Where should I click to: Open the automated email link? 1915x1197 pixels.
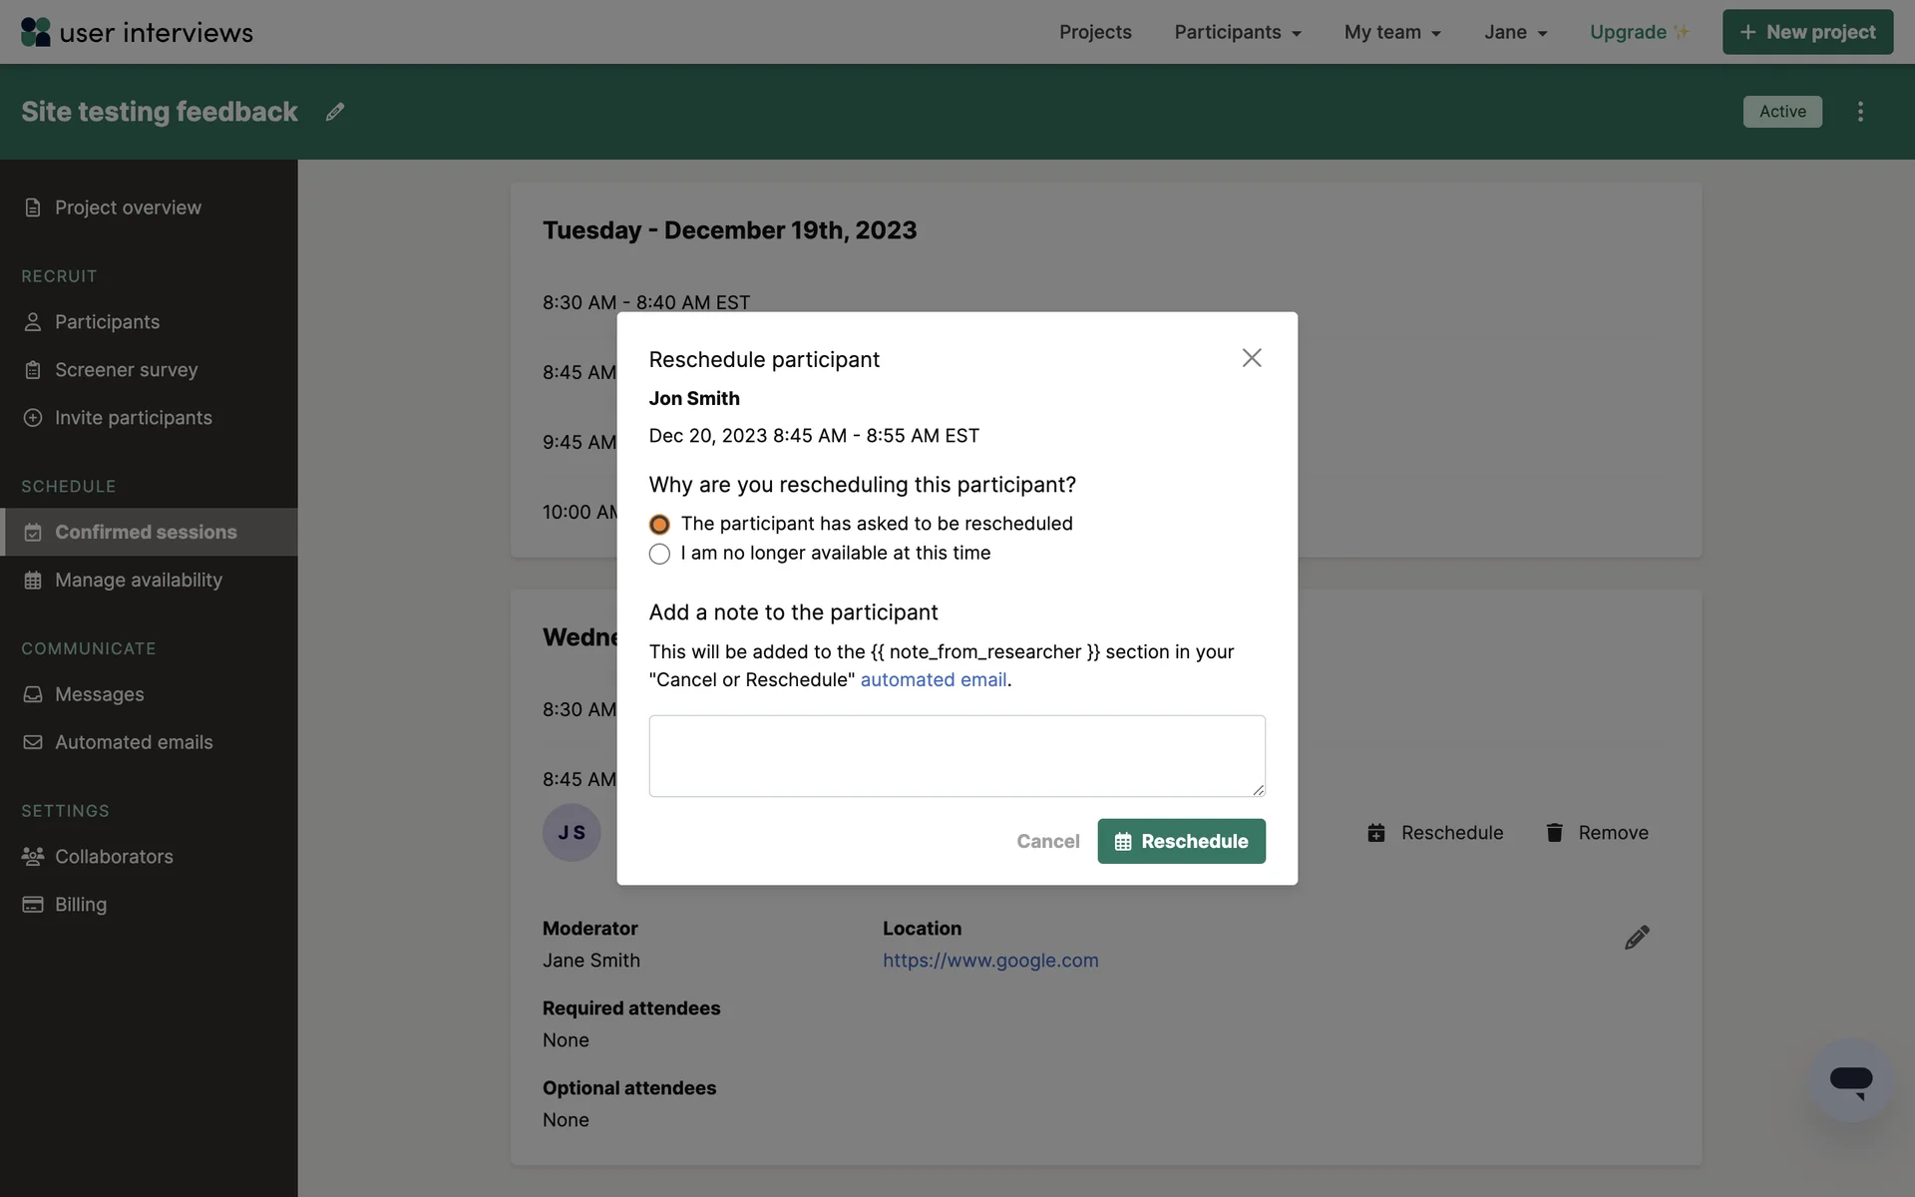933,680
